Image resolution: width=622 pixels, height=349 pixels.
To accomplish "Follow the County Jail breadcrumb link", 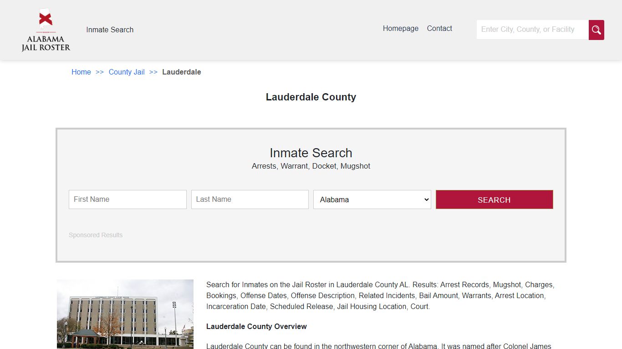I will pos(127,72).
